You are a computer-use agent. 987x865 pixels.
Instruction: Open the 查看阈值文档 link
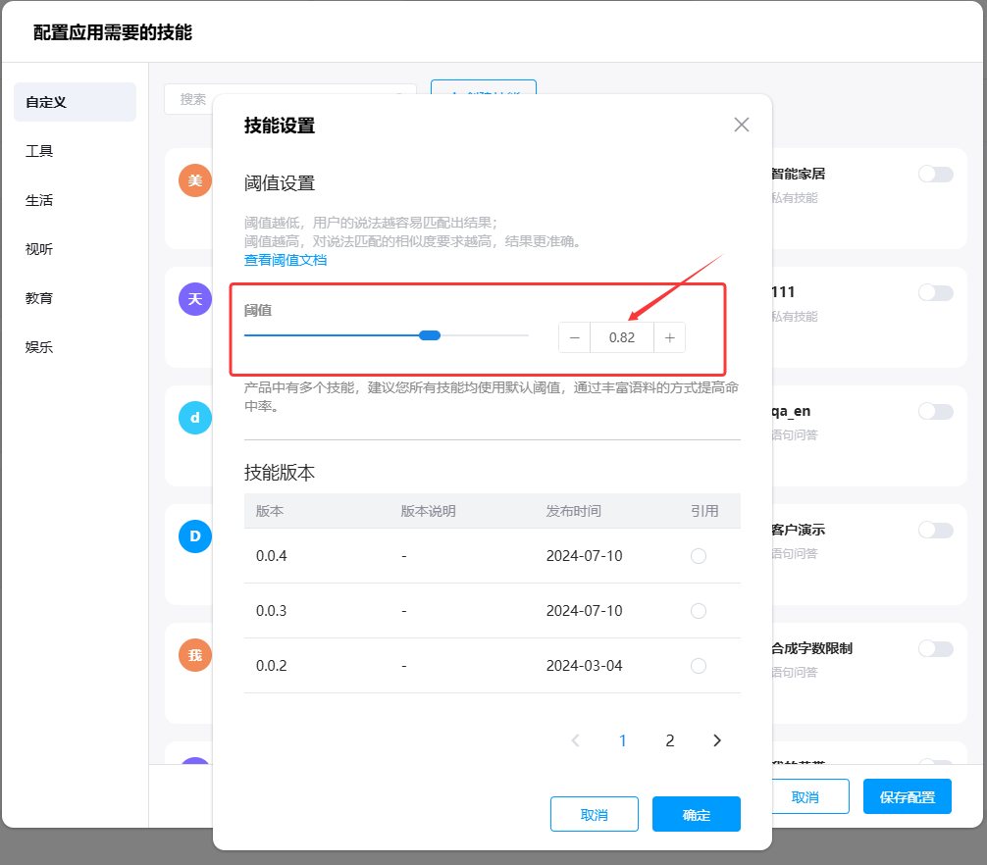click(286, 260)
